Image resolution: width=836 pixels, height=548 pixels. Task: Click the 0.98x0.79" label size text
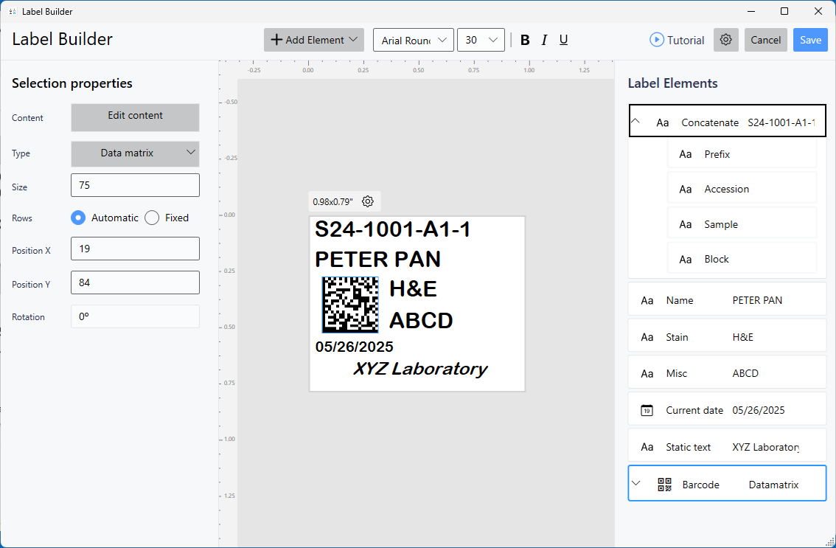point(332,201)
